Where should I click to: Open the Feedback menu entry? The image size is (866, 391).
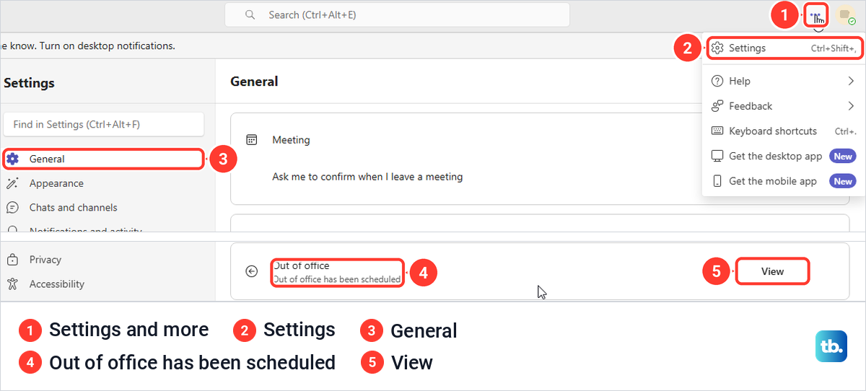783,106
